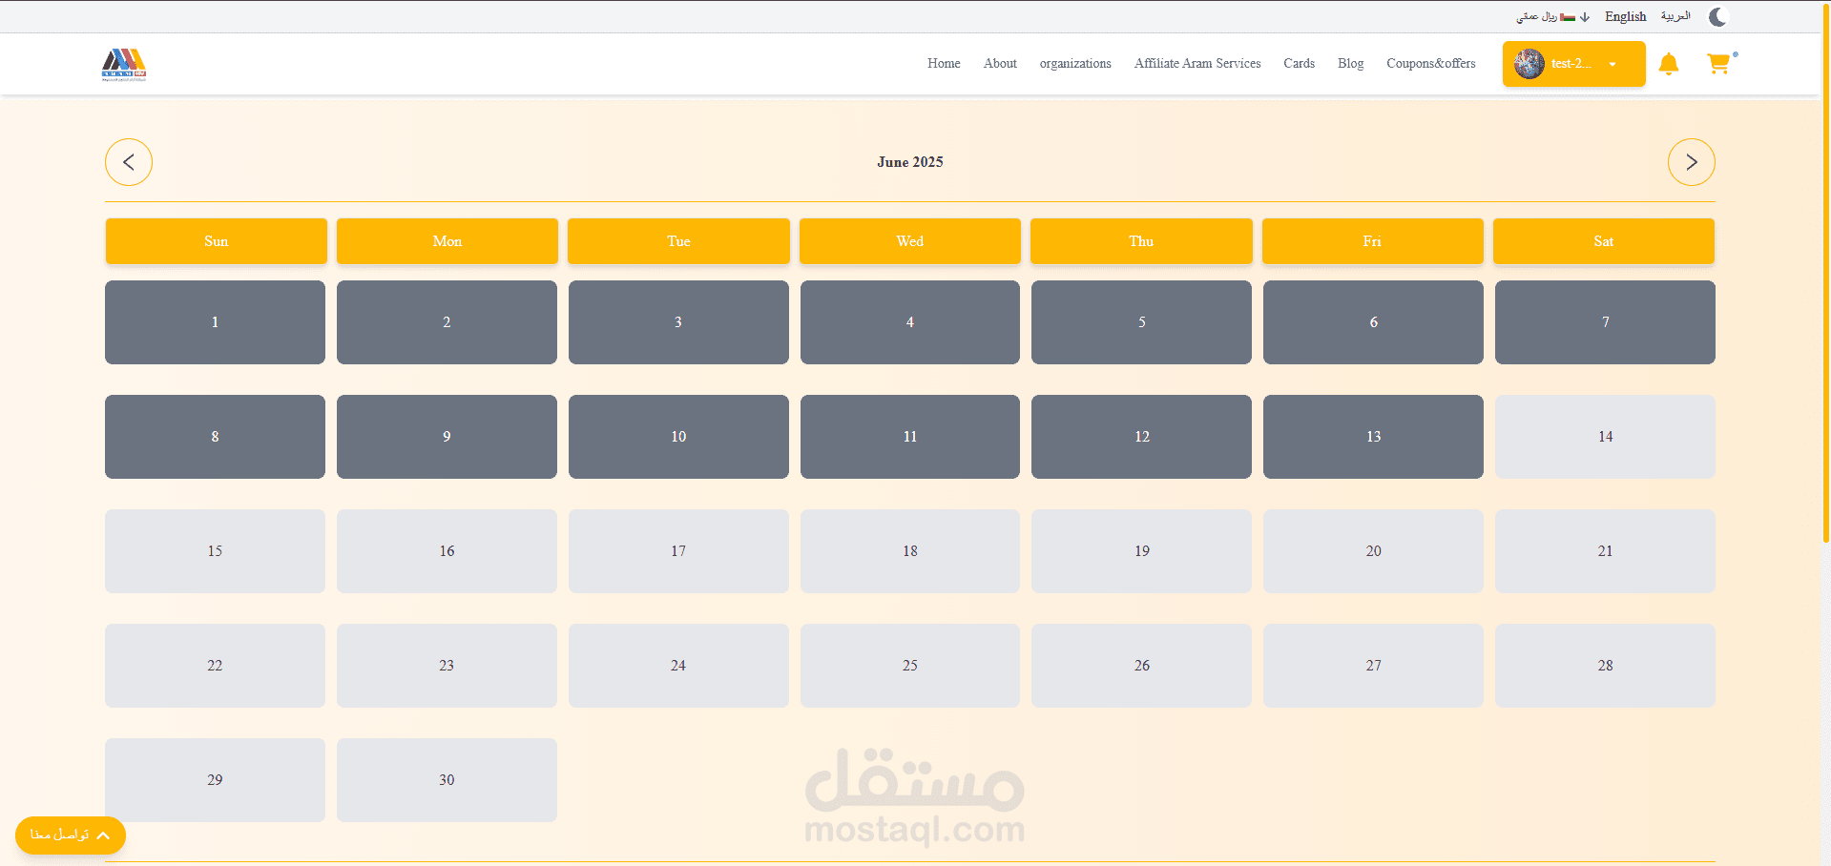Click the Sat column header
The width and height of the screenshot is (1831, 866).
(1604, 241)
